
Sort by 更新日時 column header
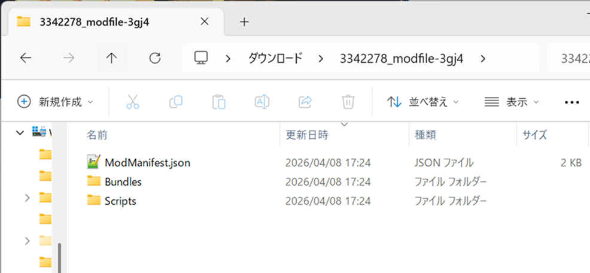[307, 135]
